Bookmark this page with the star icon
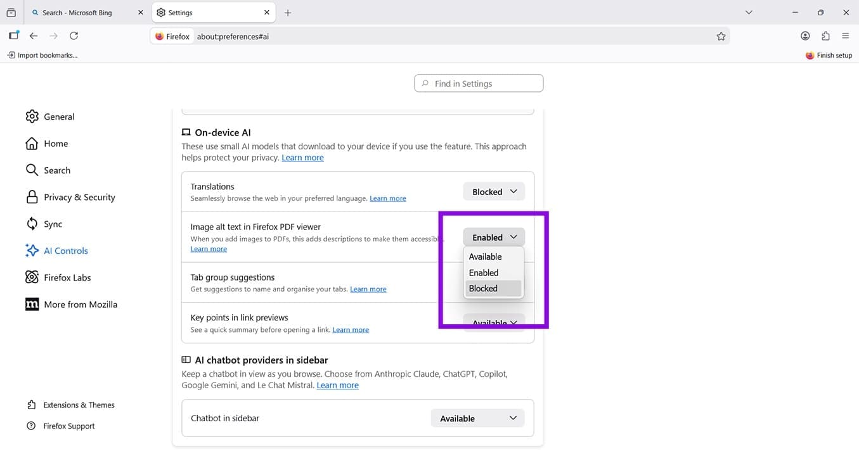Viewport: 859px width, 456px height. 721,37
